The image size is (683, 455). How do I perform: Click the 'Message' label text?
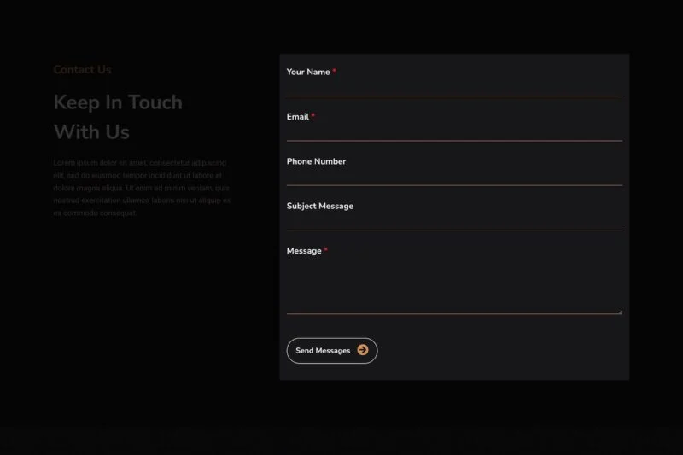coord(304,251)
